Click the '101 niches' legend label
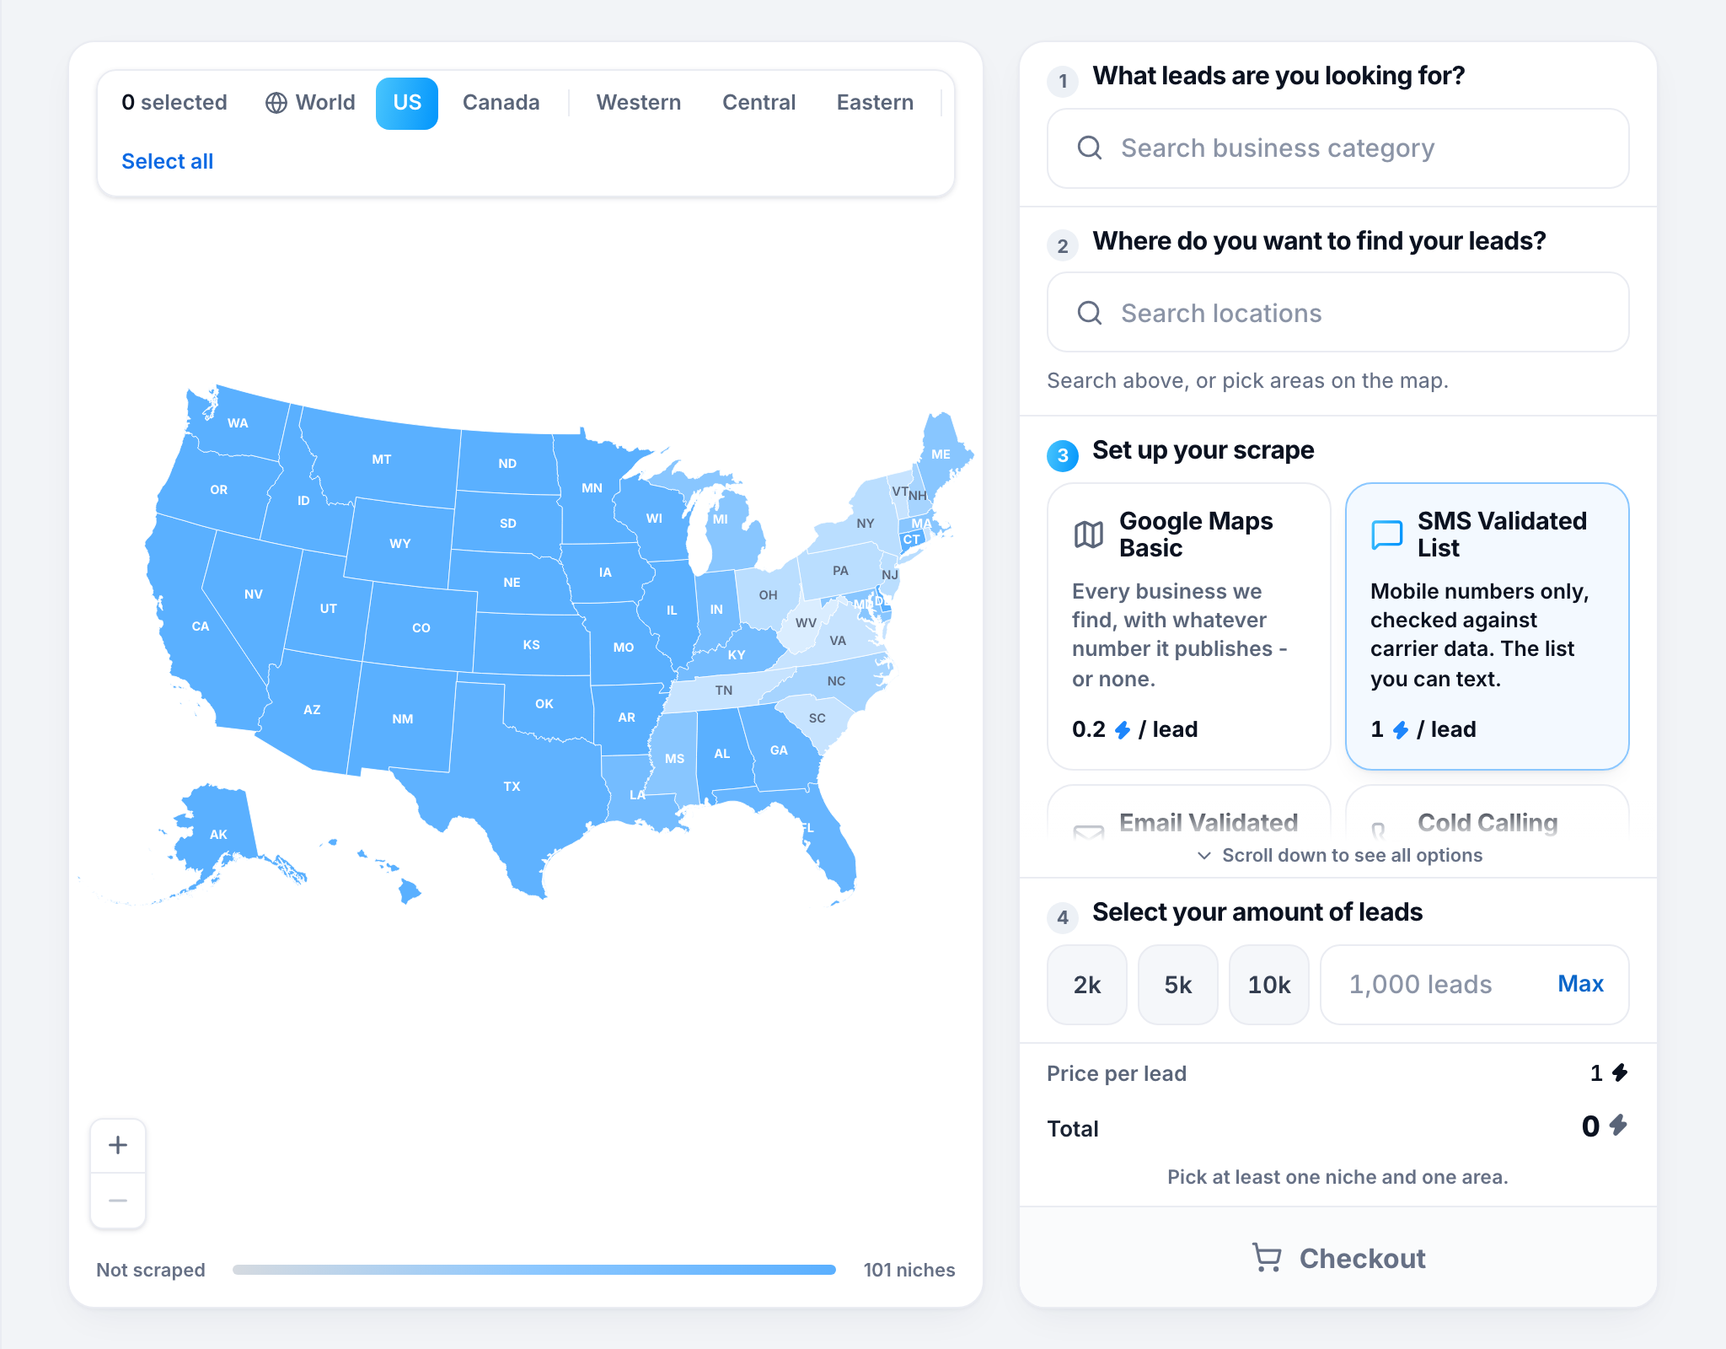 [x=909, y=1270]
